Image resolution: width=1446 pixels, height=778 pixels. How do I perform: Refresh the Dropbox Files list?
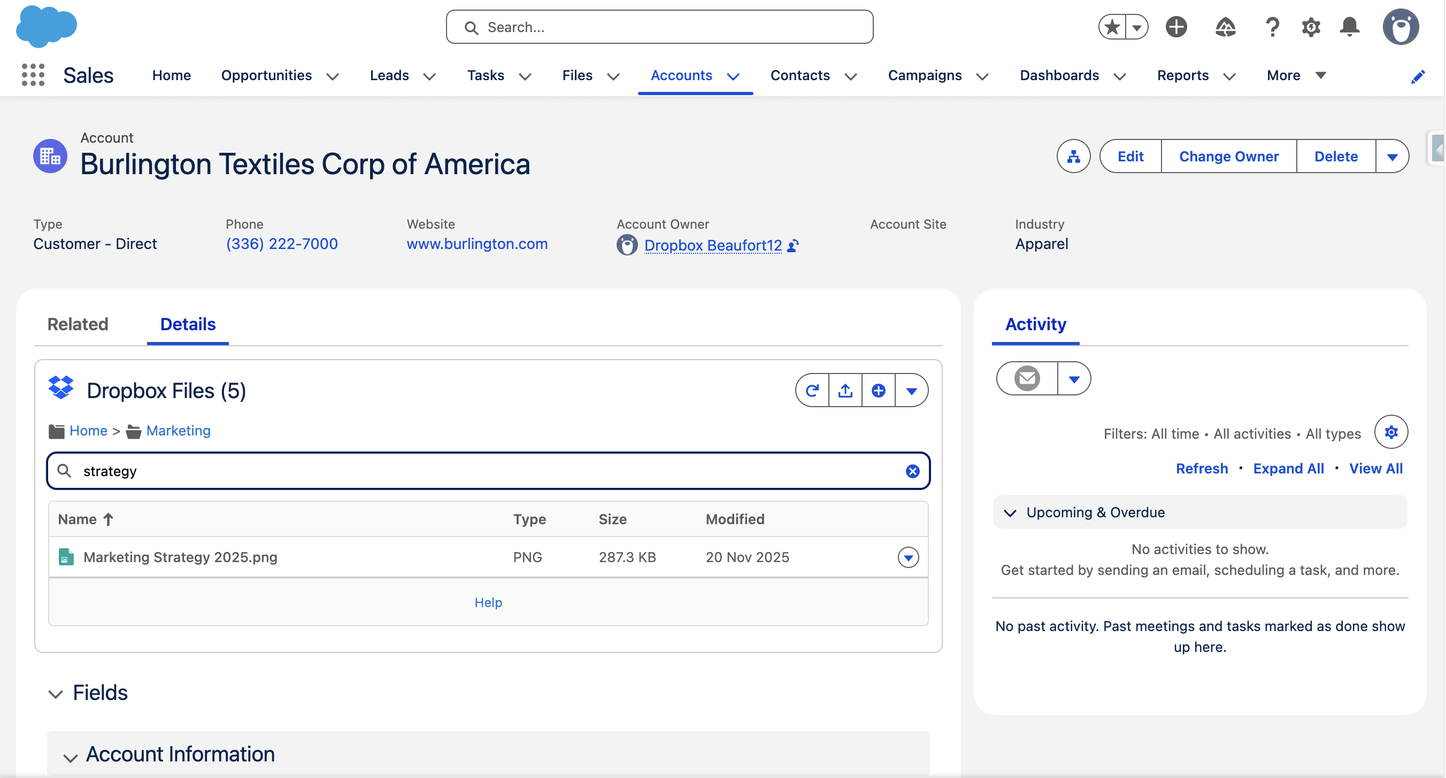812,391
